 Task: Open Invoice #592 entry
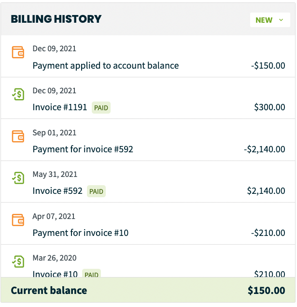[x=57, y=191]
